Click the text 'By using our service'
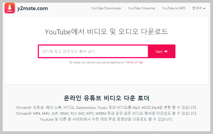 pos(83,62)
